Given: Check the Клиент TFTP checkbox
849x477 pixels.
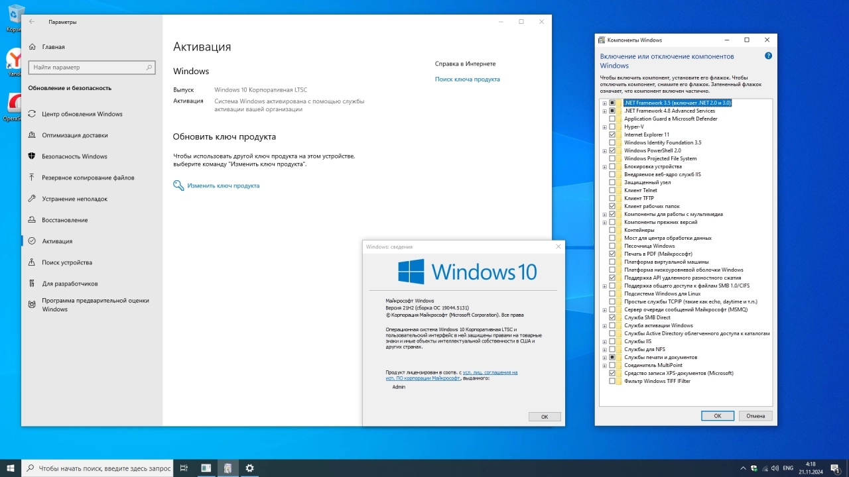Looking at the screenshot, I should pos(612,198).
